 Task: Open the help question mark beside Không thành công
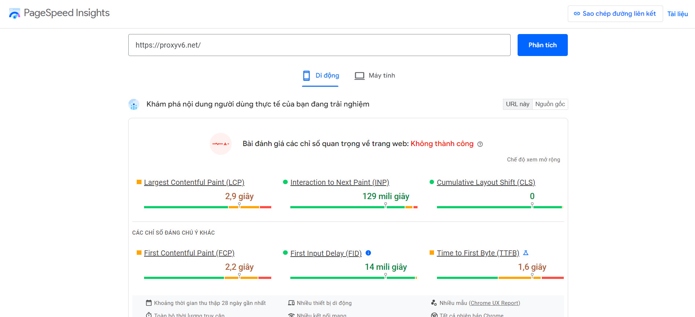(480, 144)
